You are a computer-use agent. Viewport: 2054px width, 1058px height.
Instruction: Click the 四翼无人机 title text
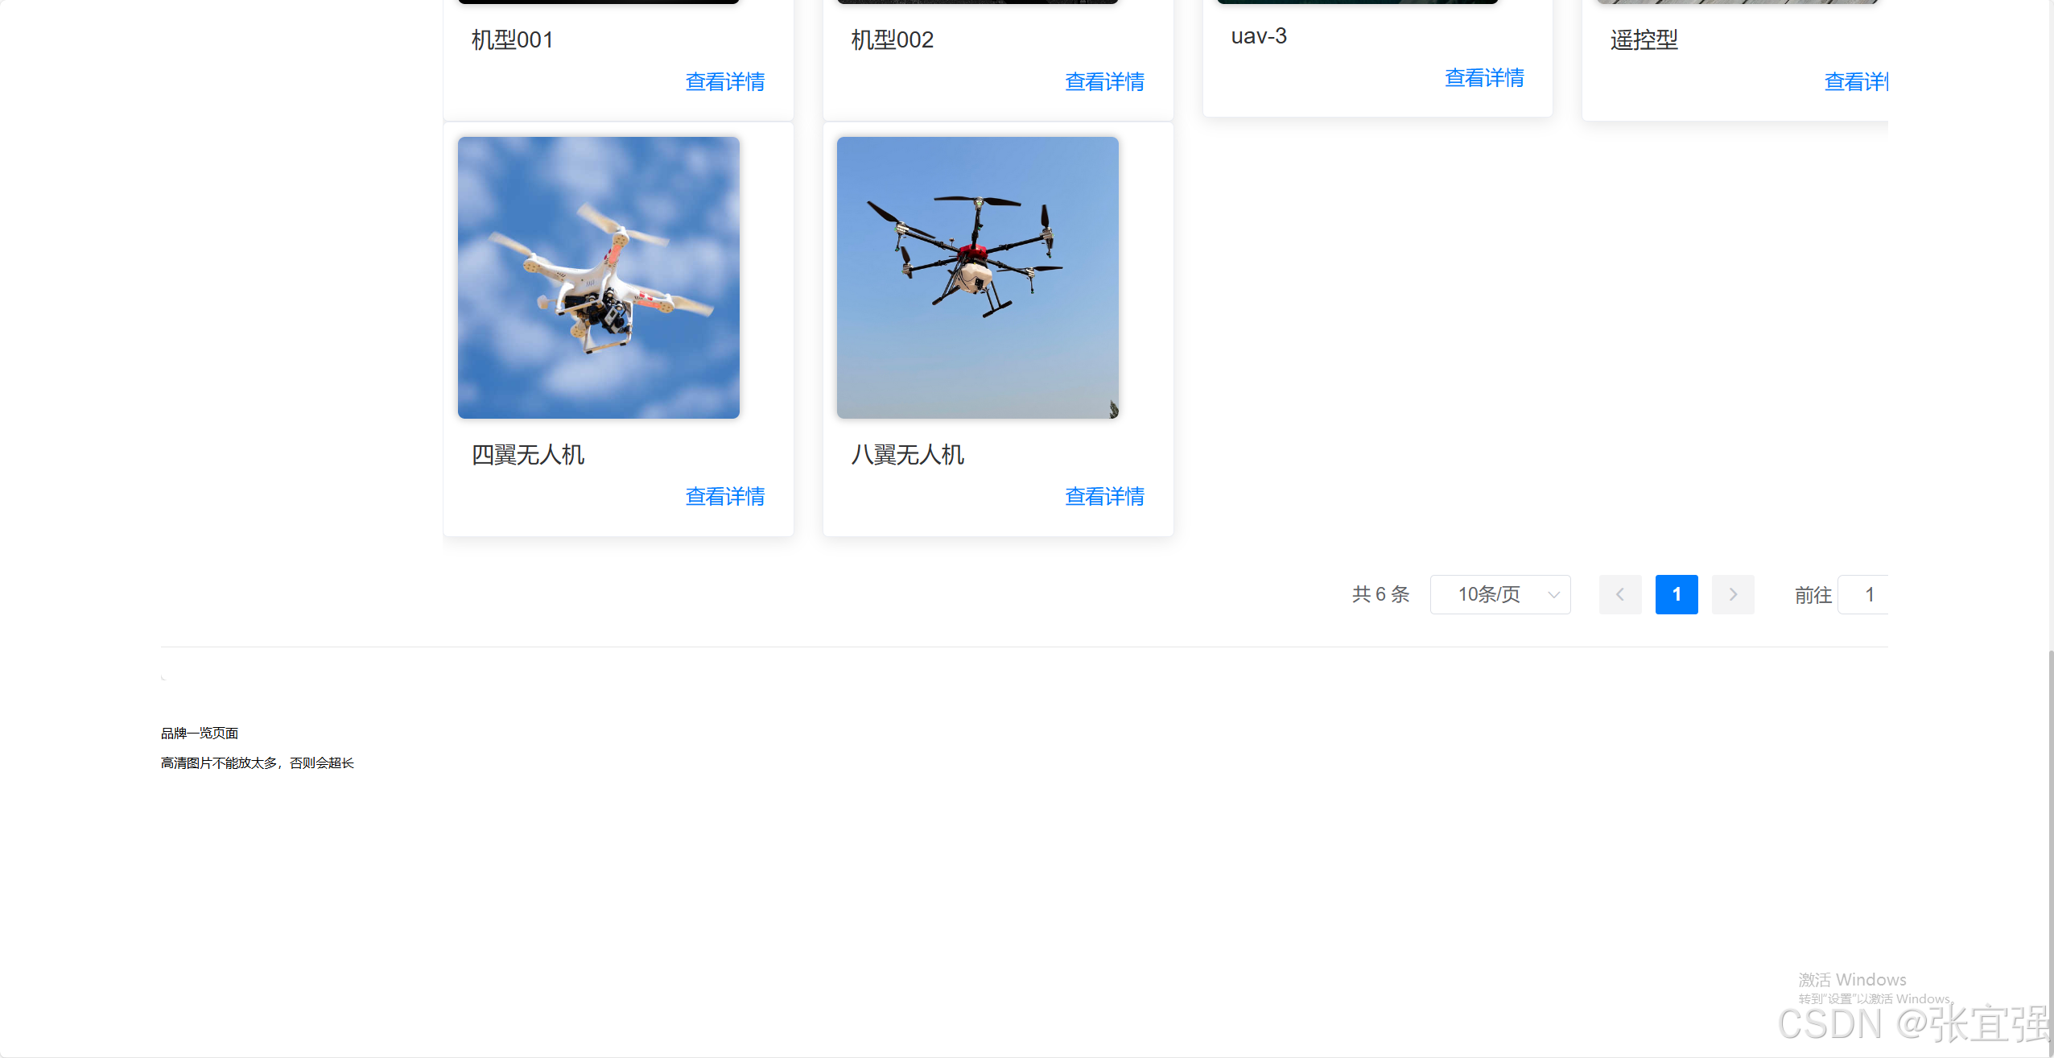527,455
